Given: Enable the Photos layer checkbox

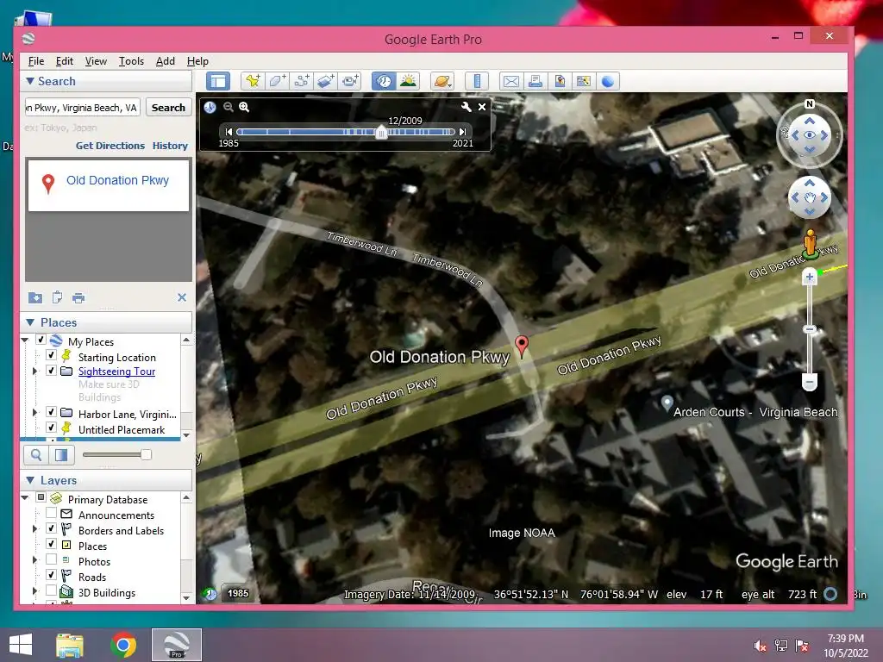Looking at the screenshot, I should click(x=51, y=559).
